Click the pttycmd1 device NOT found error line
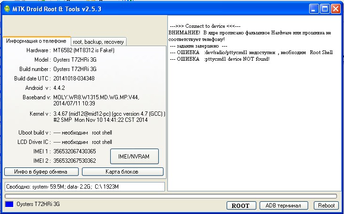Screen dimensions: 344x214 [220, 59]
